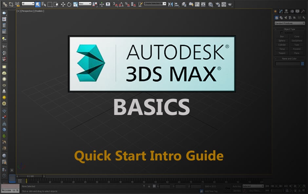
Task: Switch to the Motion command panel tab
Action: click(x=292, y=11)
